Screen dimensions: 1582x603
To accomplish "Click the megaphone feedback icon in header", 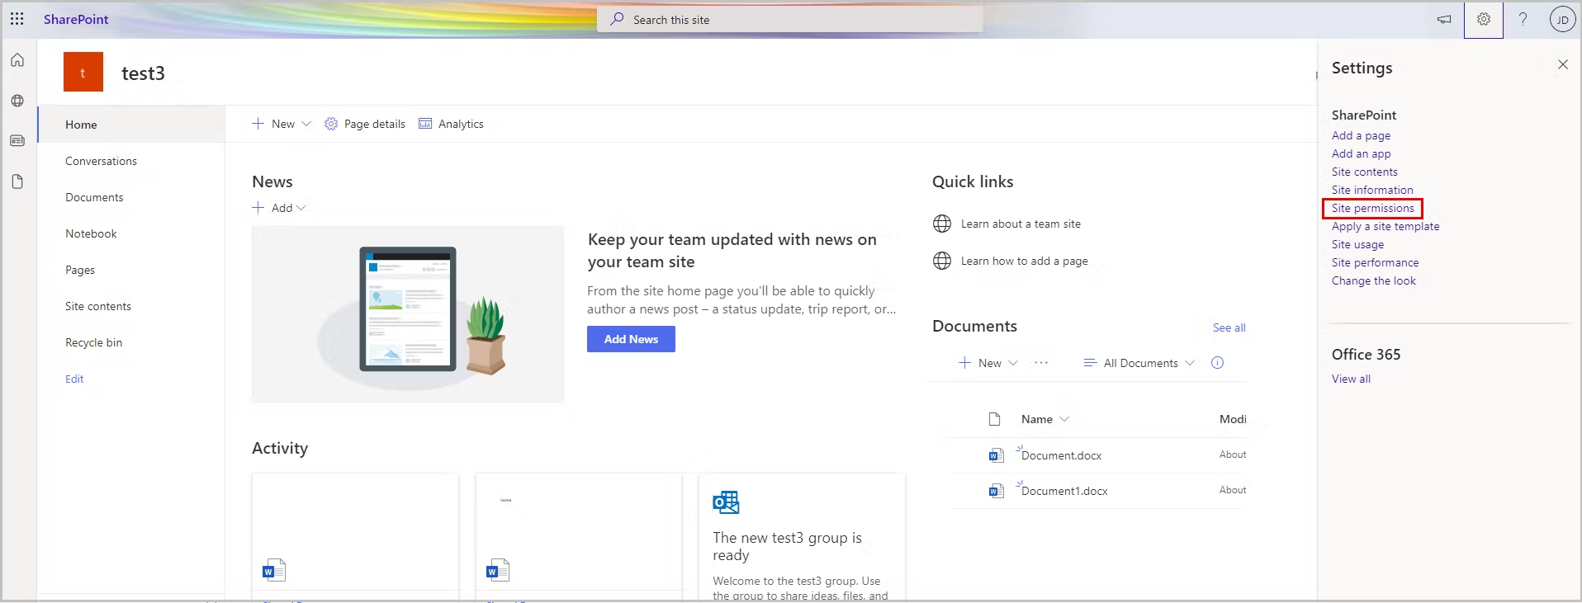I will point(1444,19).
